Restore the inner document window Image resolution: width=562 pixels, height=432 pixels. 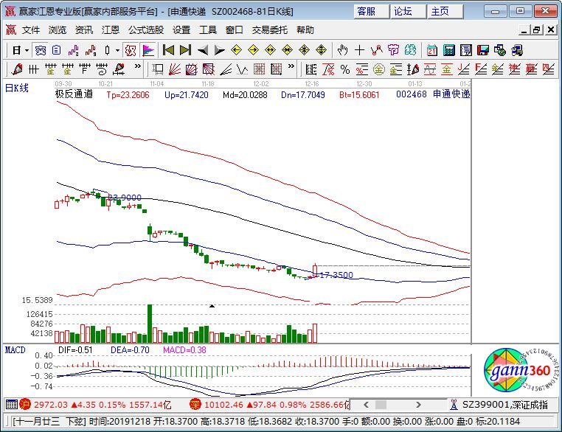(536, 30)
